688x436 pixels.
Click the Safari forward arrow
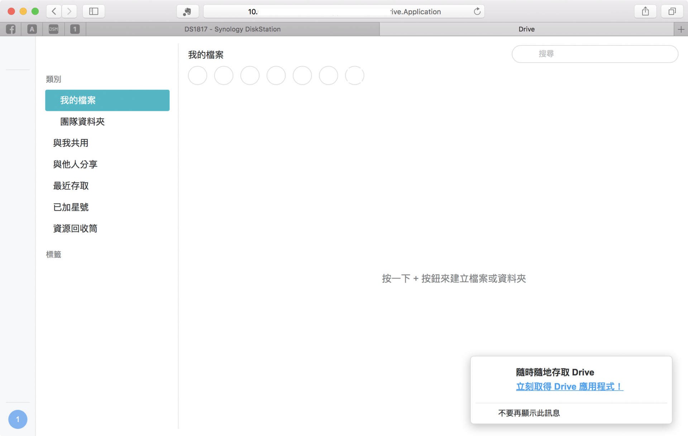(x=69, y=11)
